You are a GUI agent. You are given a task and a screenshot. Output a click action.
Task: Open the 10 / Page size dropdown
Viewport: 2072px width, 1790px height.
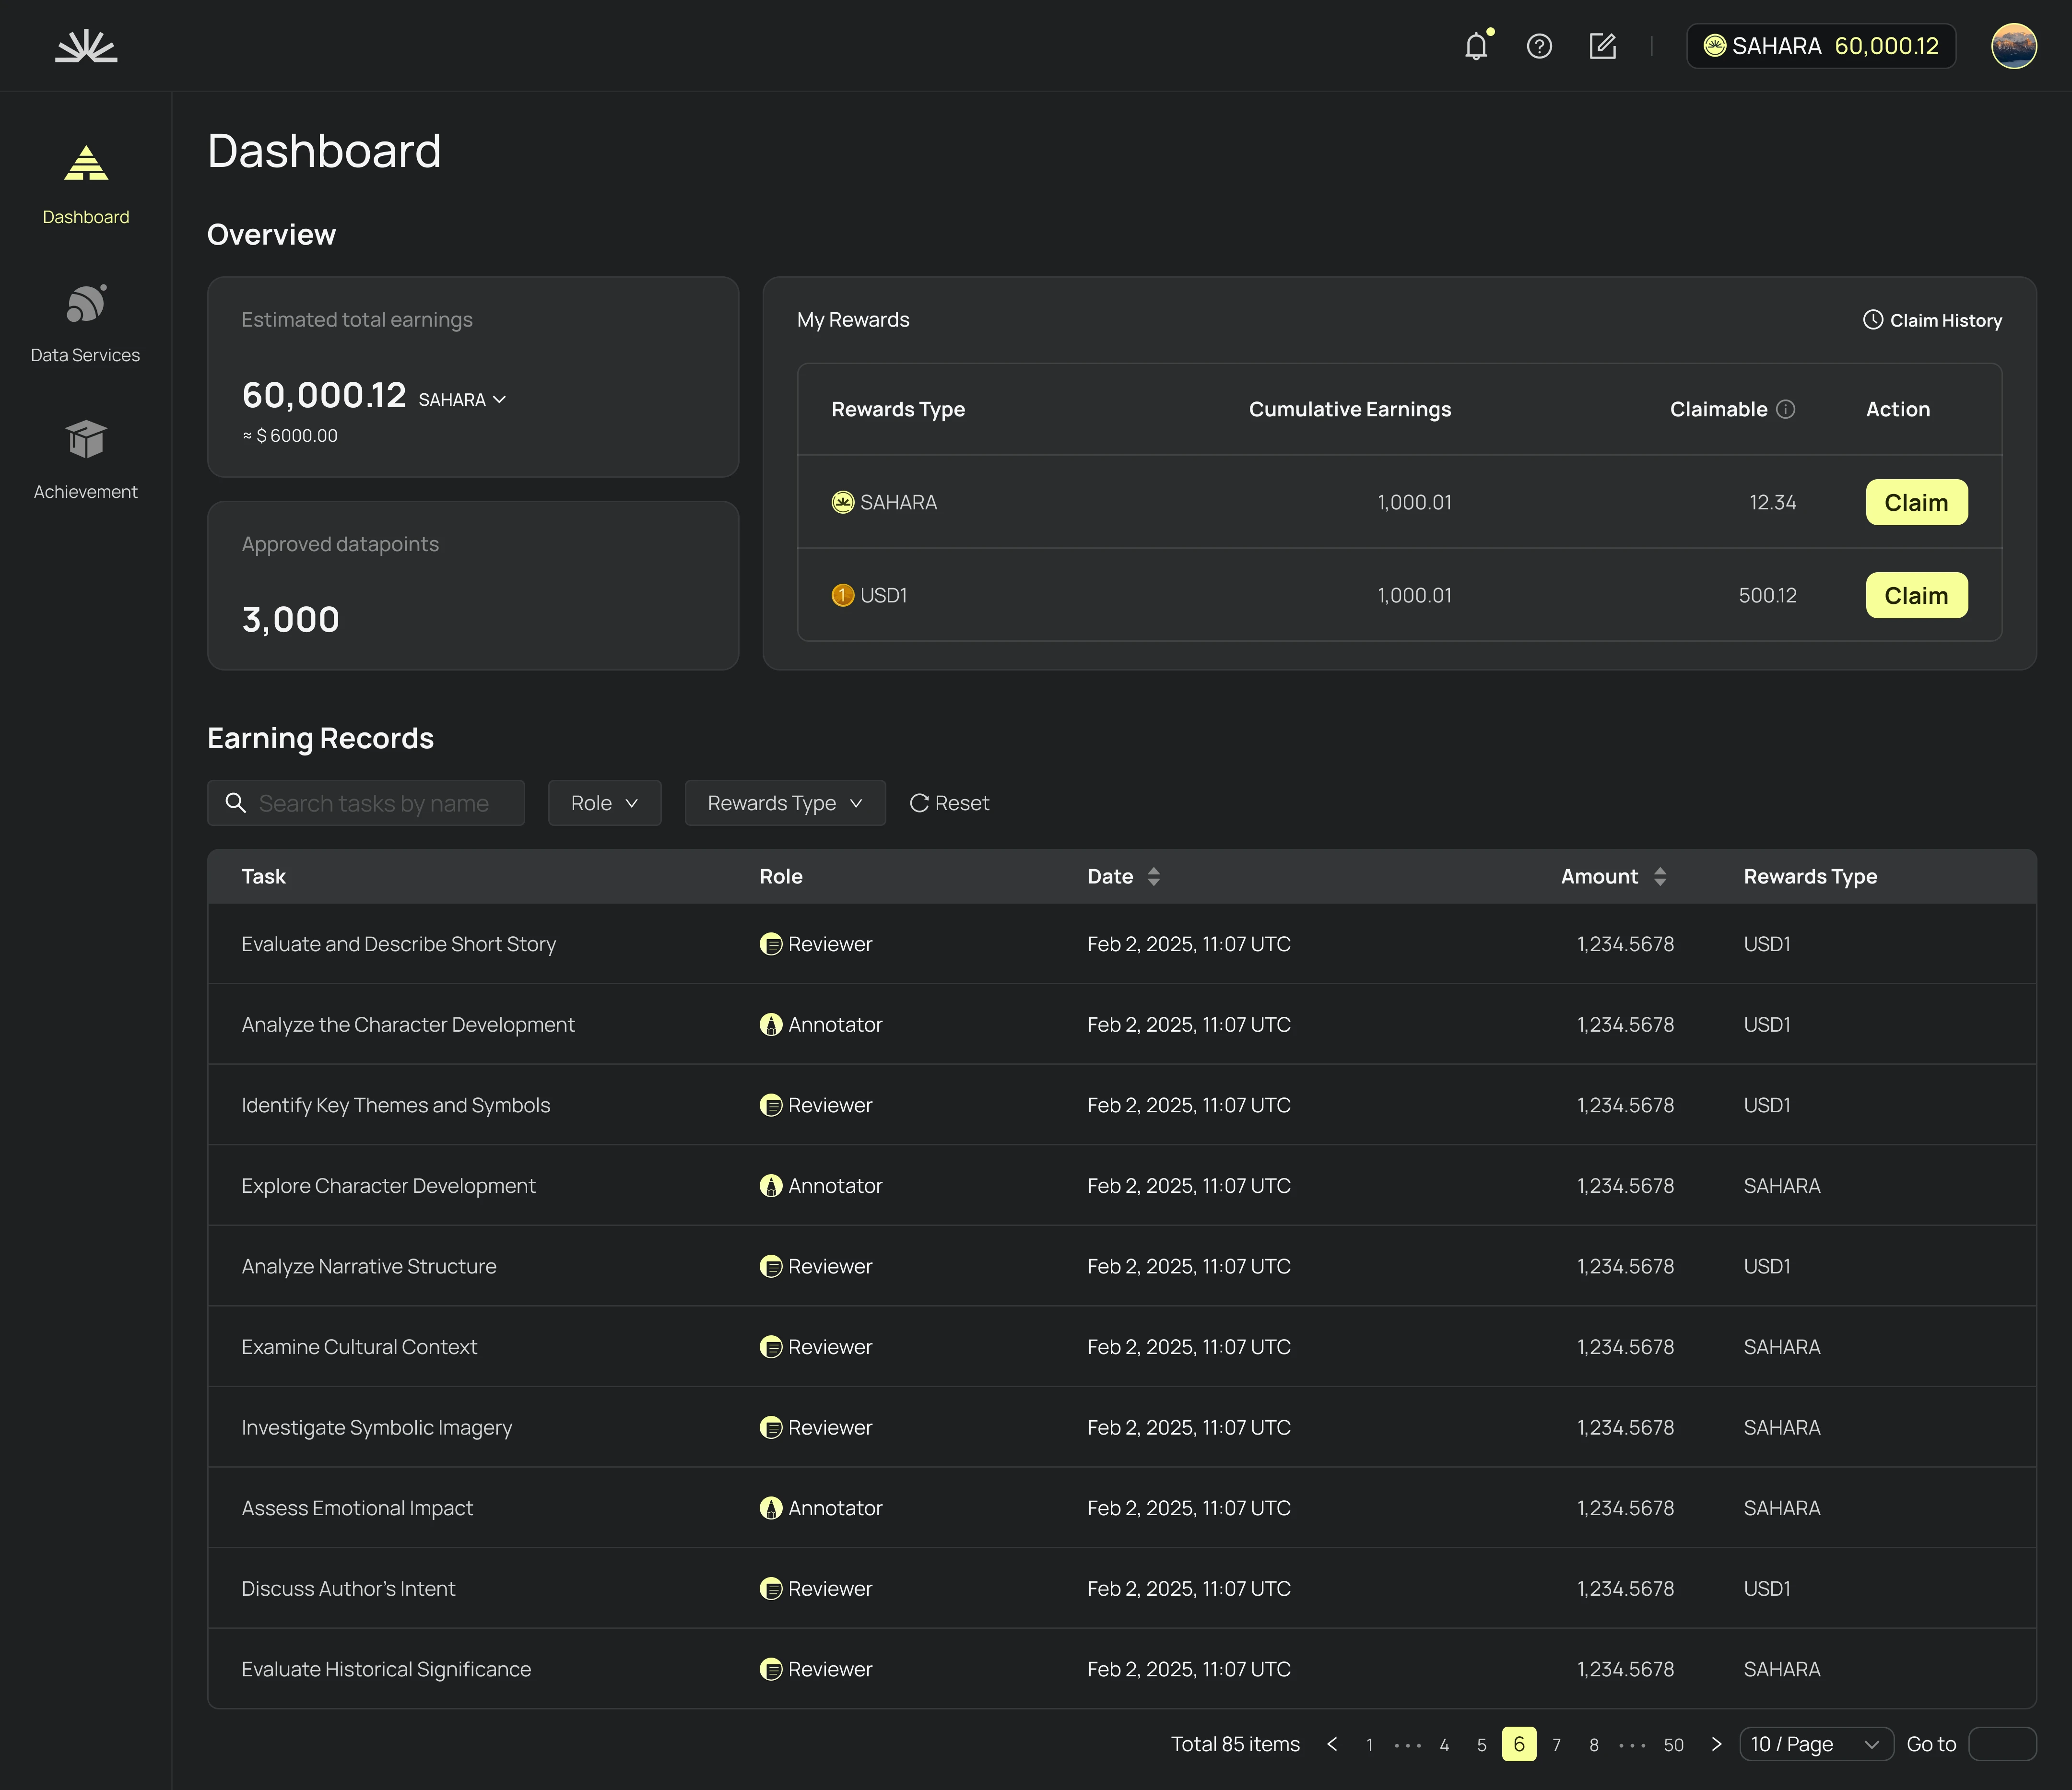pos(1815,1744)
